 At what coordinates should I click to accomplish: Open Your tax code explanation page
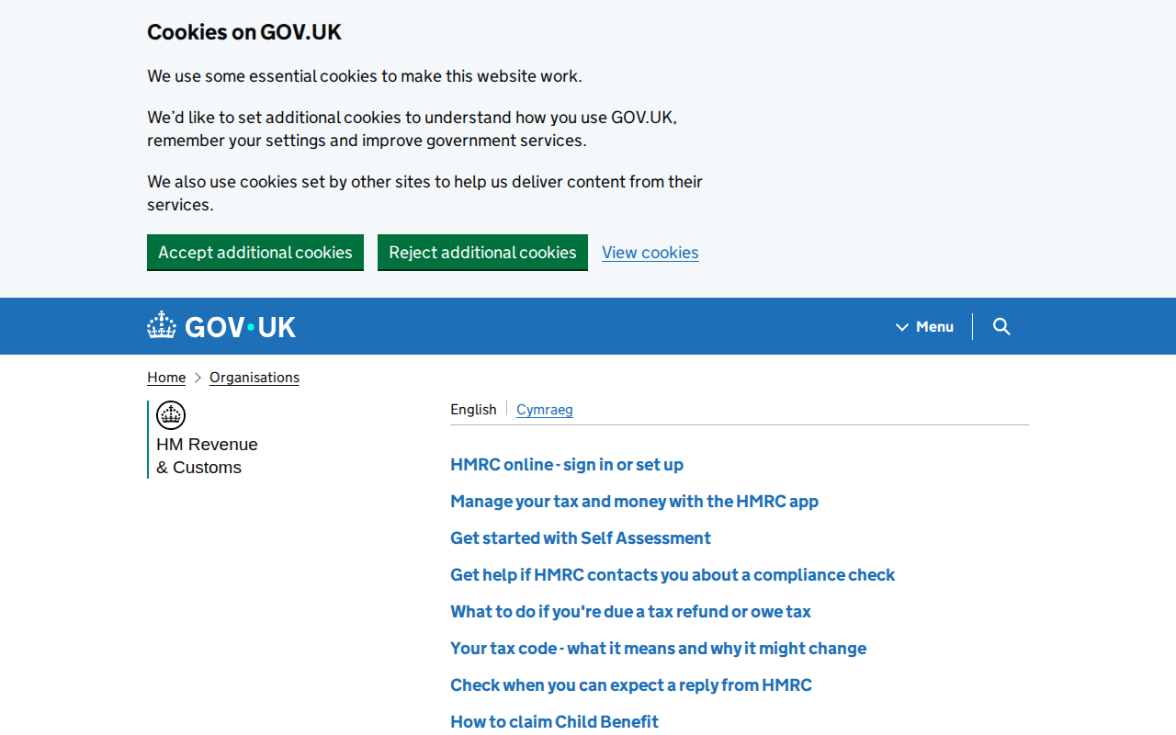click(658, 648)
